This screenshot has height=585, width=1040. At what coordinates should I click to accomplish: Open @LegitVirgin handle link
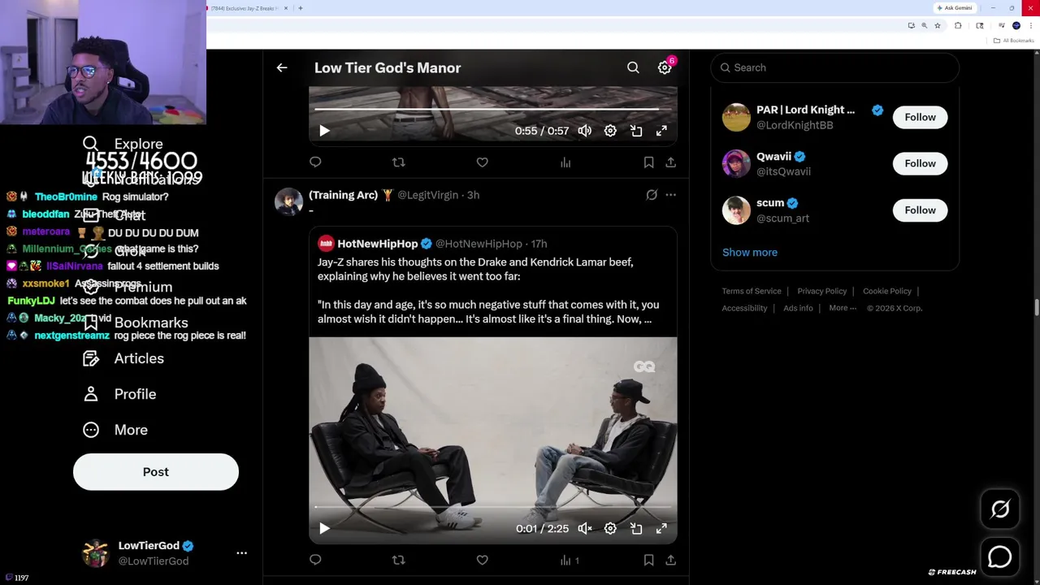point(428,195)
